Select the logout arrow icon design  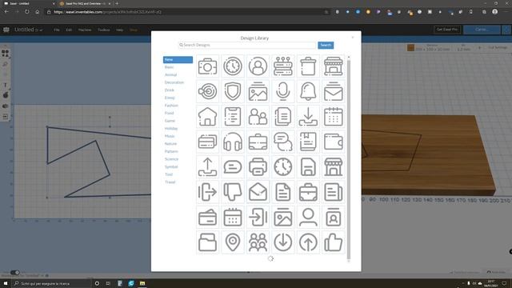(207, 192)
